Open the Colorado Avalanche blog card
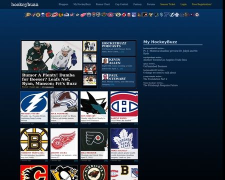 (64, 106)
